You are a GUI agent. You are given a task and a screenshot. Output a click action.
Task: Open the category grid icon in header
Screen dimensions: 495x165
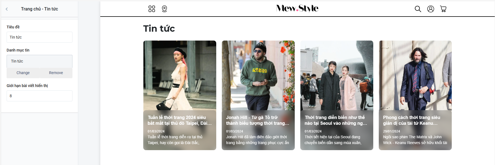tap(152, 9)
